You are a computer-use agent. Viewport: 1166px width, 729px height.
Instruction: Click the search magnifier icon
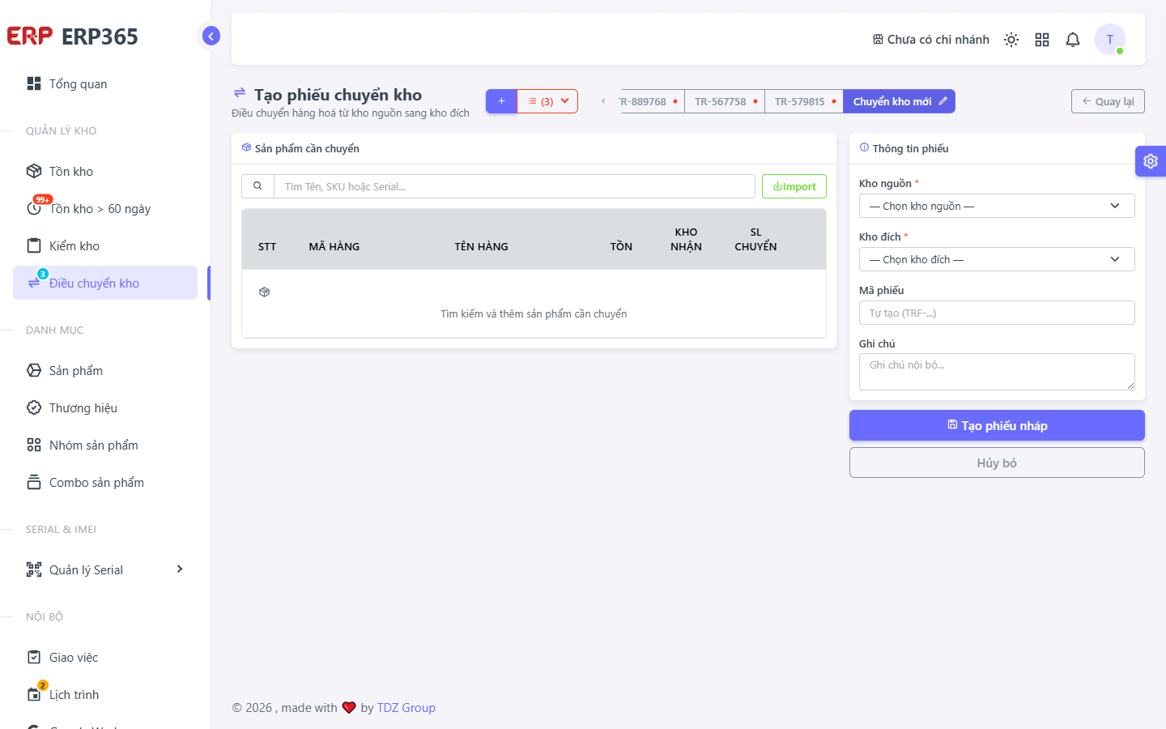tap(257, 186)
